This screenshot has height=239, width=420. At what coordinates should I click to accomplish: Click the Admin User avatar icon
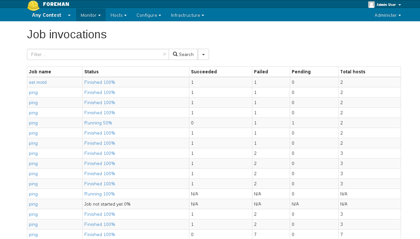click(371, 5)
